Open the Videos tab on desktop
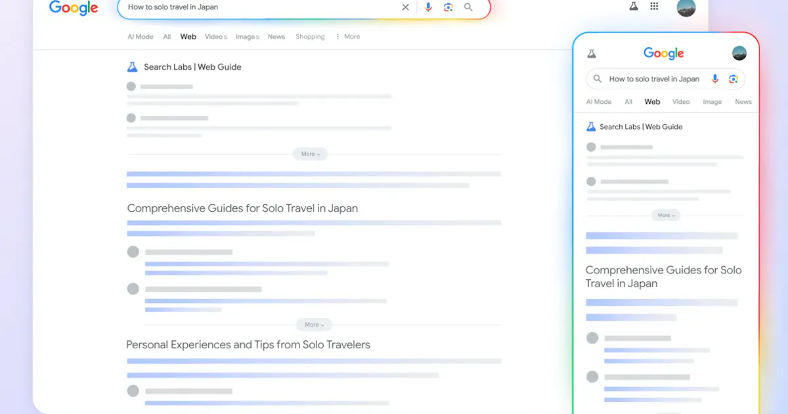The width and height of the screenshot is (788, 414). 216,37
